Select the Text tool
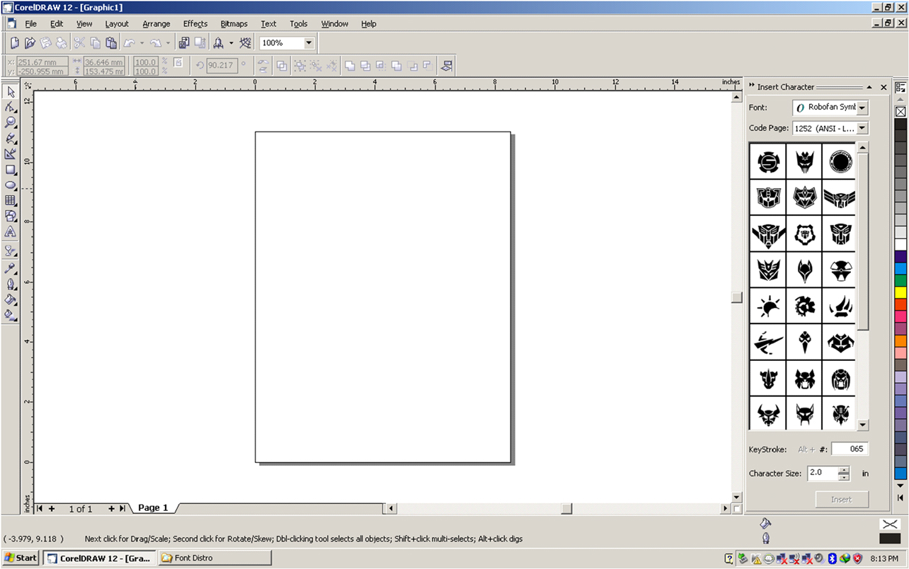 (x=11, y=231)
